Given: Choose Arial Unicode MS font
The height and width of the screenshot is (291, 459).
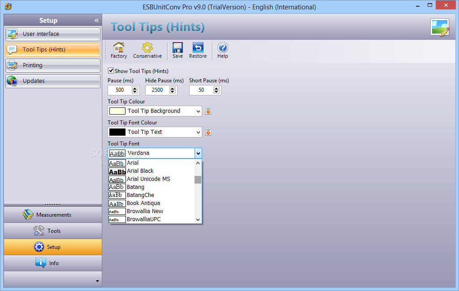Looking at the screenshot, I should coord(152,179).
